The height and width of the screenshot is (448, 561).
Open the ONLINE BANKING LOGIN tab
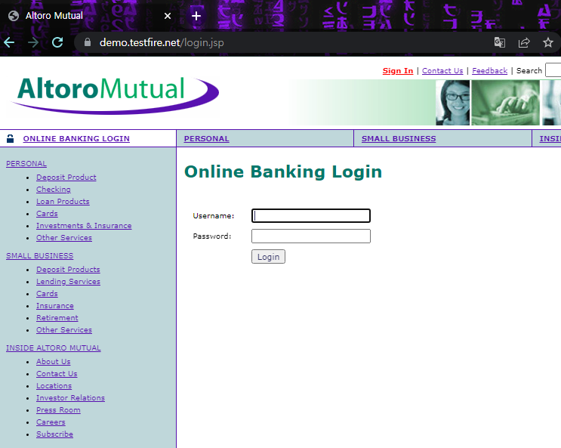coord(76,138)
